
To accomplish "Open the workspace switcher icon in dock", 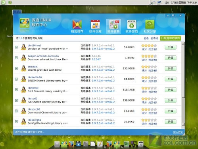I will coord(133,144).
